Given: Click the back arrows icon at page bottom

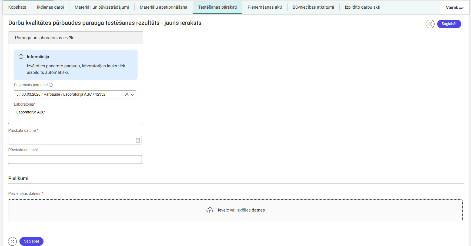Looking at the screenshot, I should pyautogui.click(x=12, y=241).
